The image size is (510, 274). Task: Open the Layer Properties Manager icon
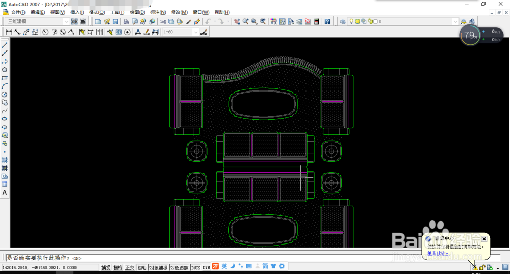(343, 22)
